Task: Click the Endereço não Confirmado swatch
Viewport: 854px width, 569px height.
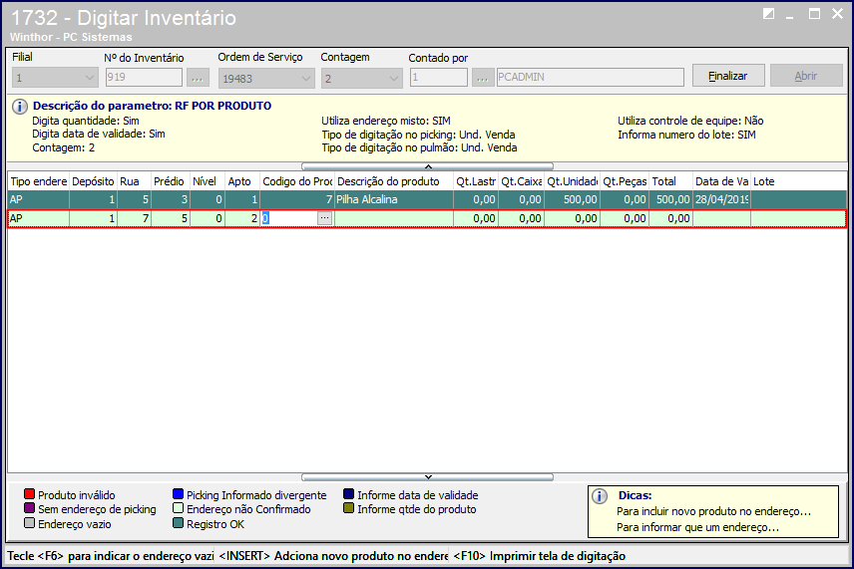Action: click(x=179, y=508)
